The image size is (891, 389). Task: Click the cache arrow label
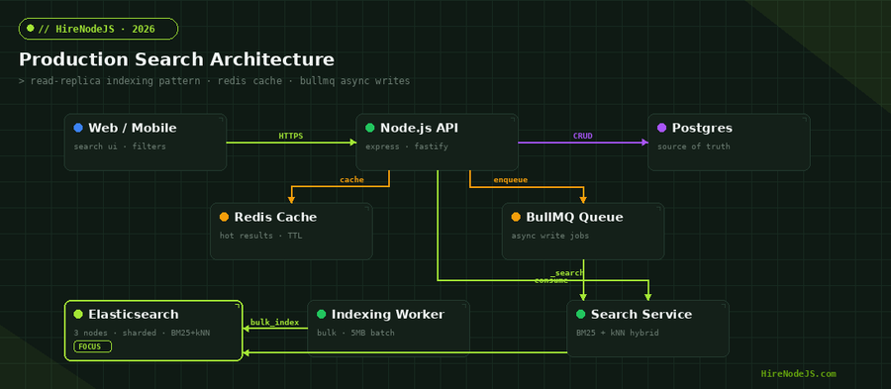pos(351,180)
